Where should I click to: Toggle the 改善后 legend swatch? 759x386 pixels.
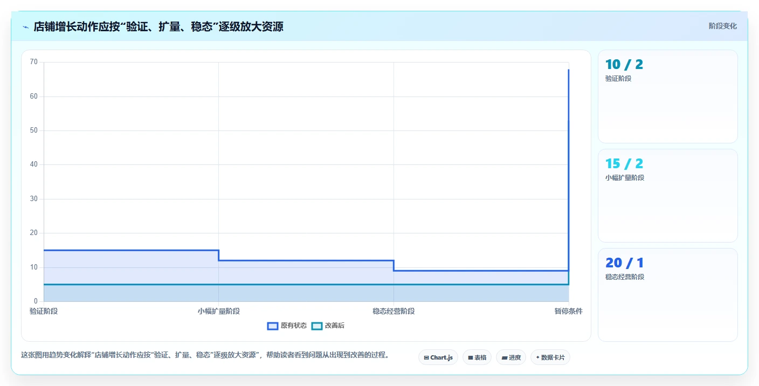[317, 326]
